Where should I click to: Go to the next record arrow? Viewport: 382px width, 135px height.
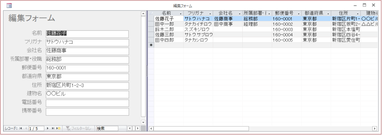(48, 128)
